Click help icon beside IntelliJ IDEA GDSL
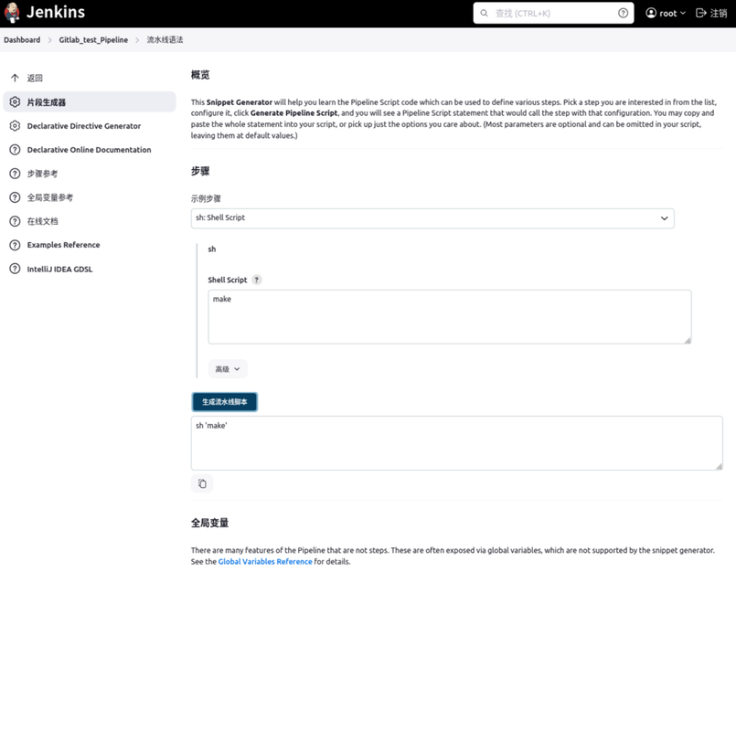 15,269
